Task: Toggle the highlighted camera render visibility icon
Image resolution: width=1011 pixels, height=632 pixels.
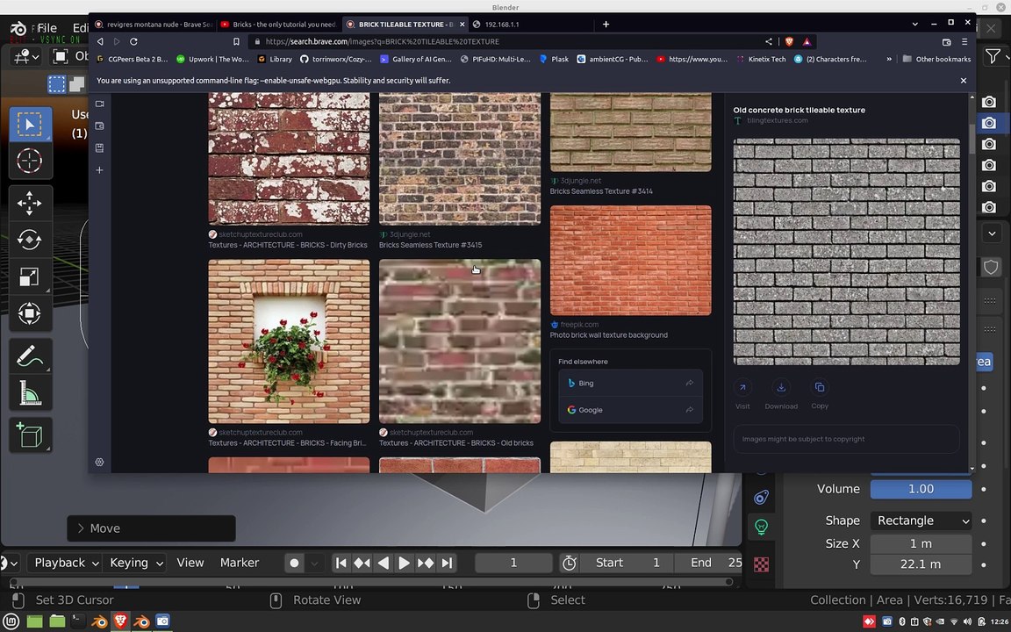Action: click(x=988, y=123)
